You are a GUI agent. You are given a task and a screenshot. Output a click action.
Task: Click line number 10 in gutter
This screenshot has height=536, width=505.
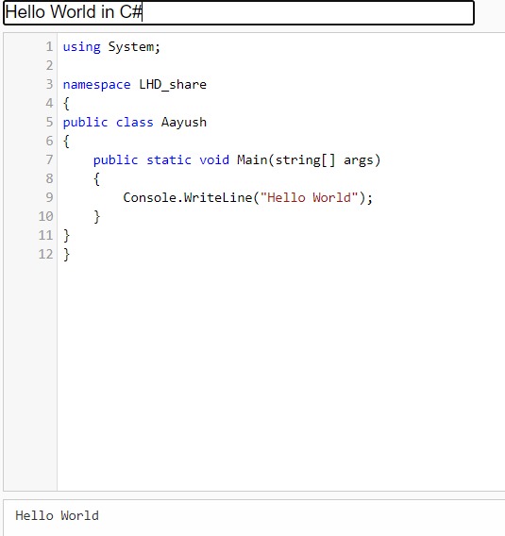point(46,216)
